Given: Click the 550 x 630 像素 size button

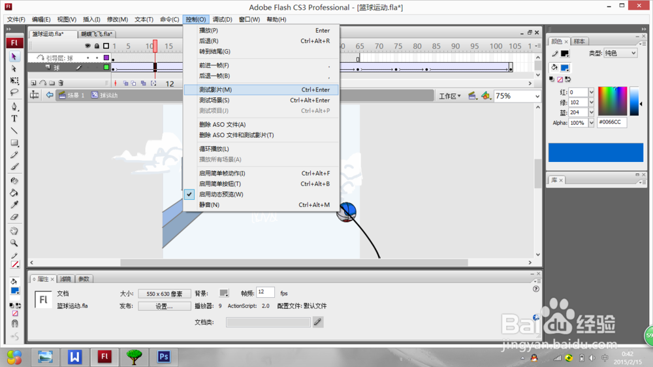Looking at the screenshot, I should [165, 294].
